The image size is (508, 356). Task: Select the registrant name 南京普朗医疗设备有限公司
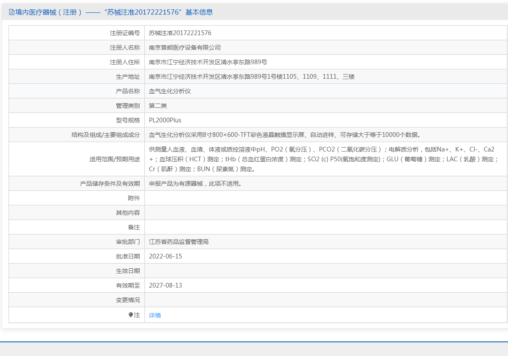(185, 47)
